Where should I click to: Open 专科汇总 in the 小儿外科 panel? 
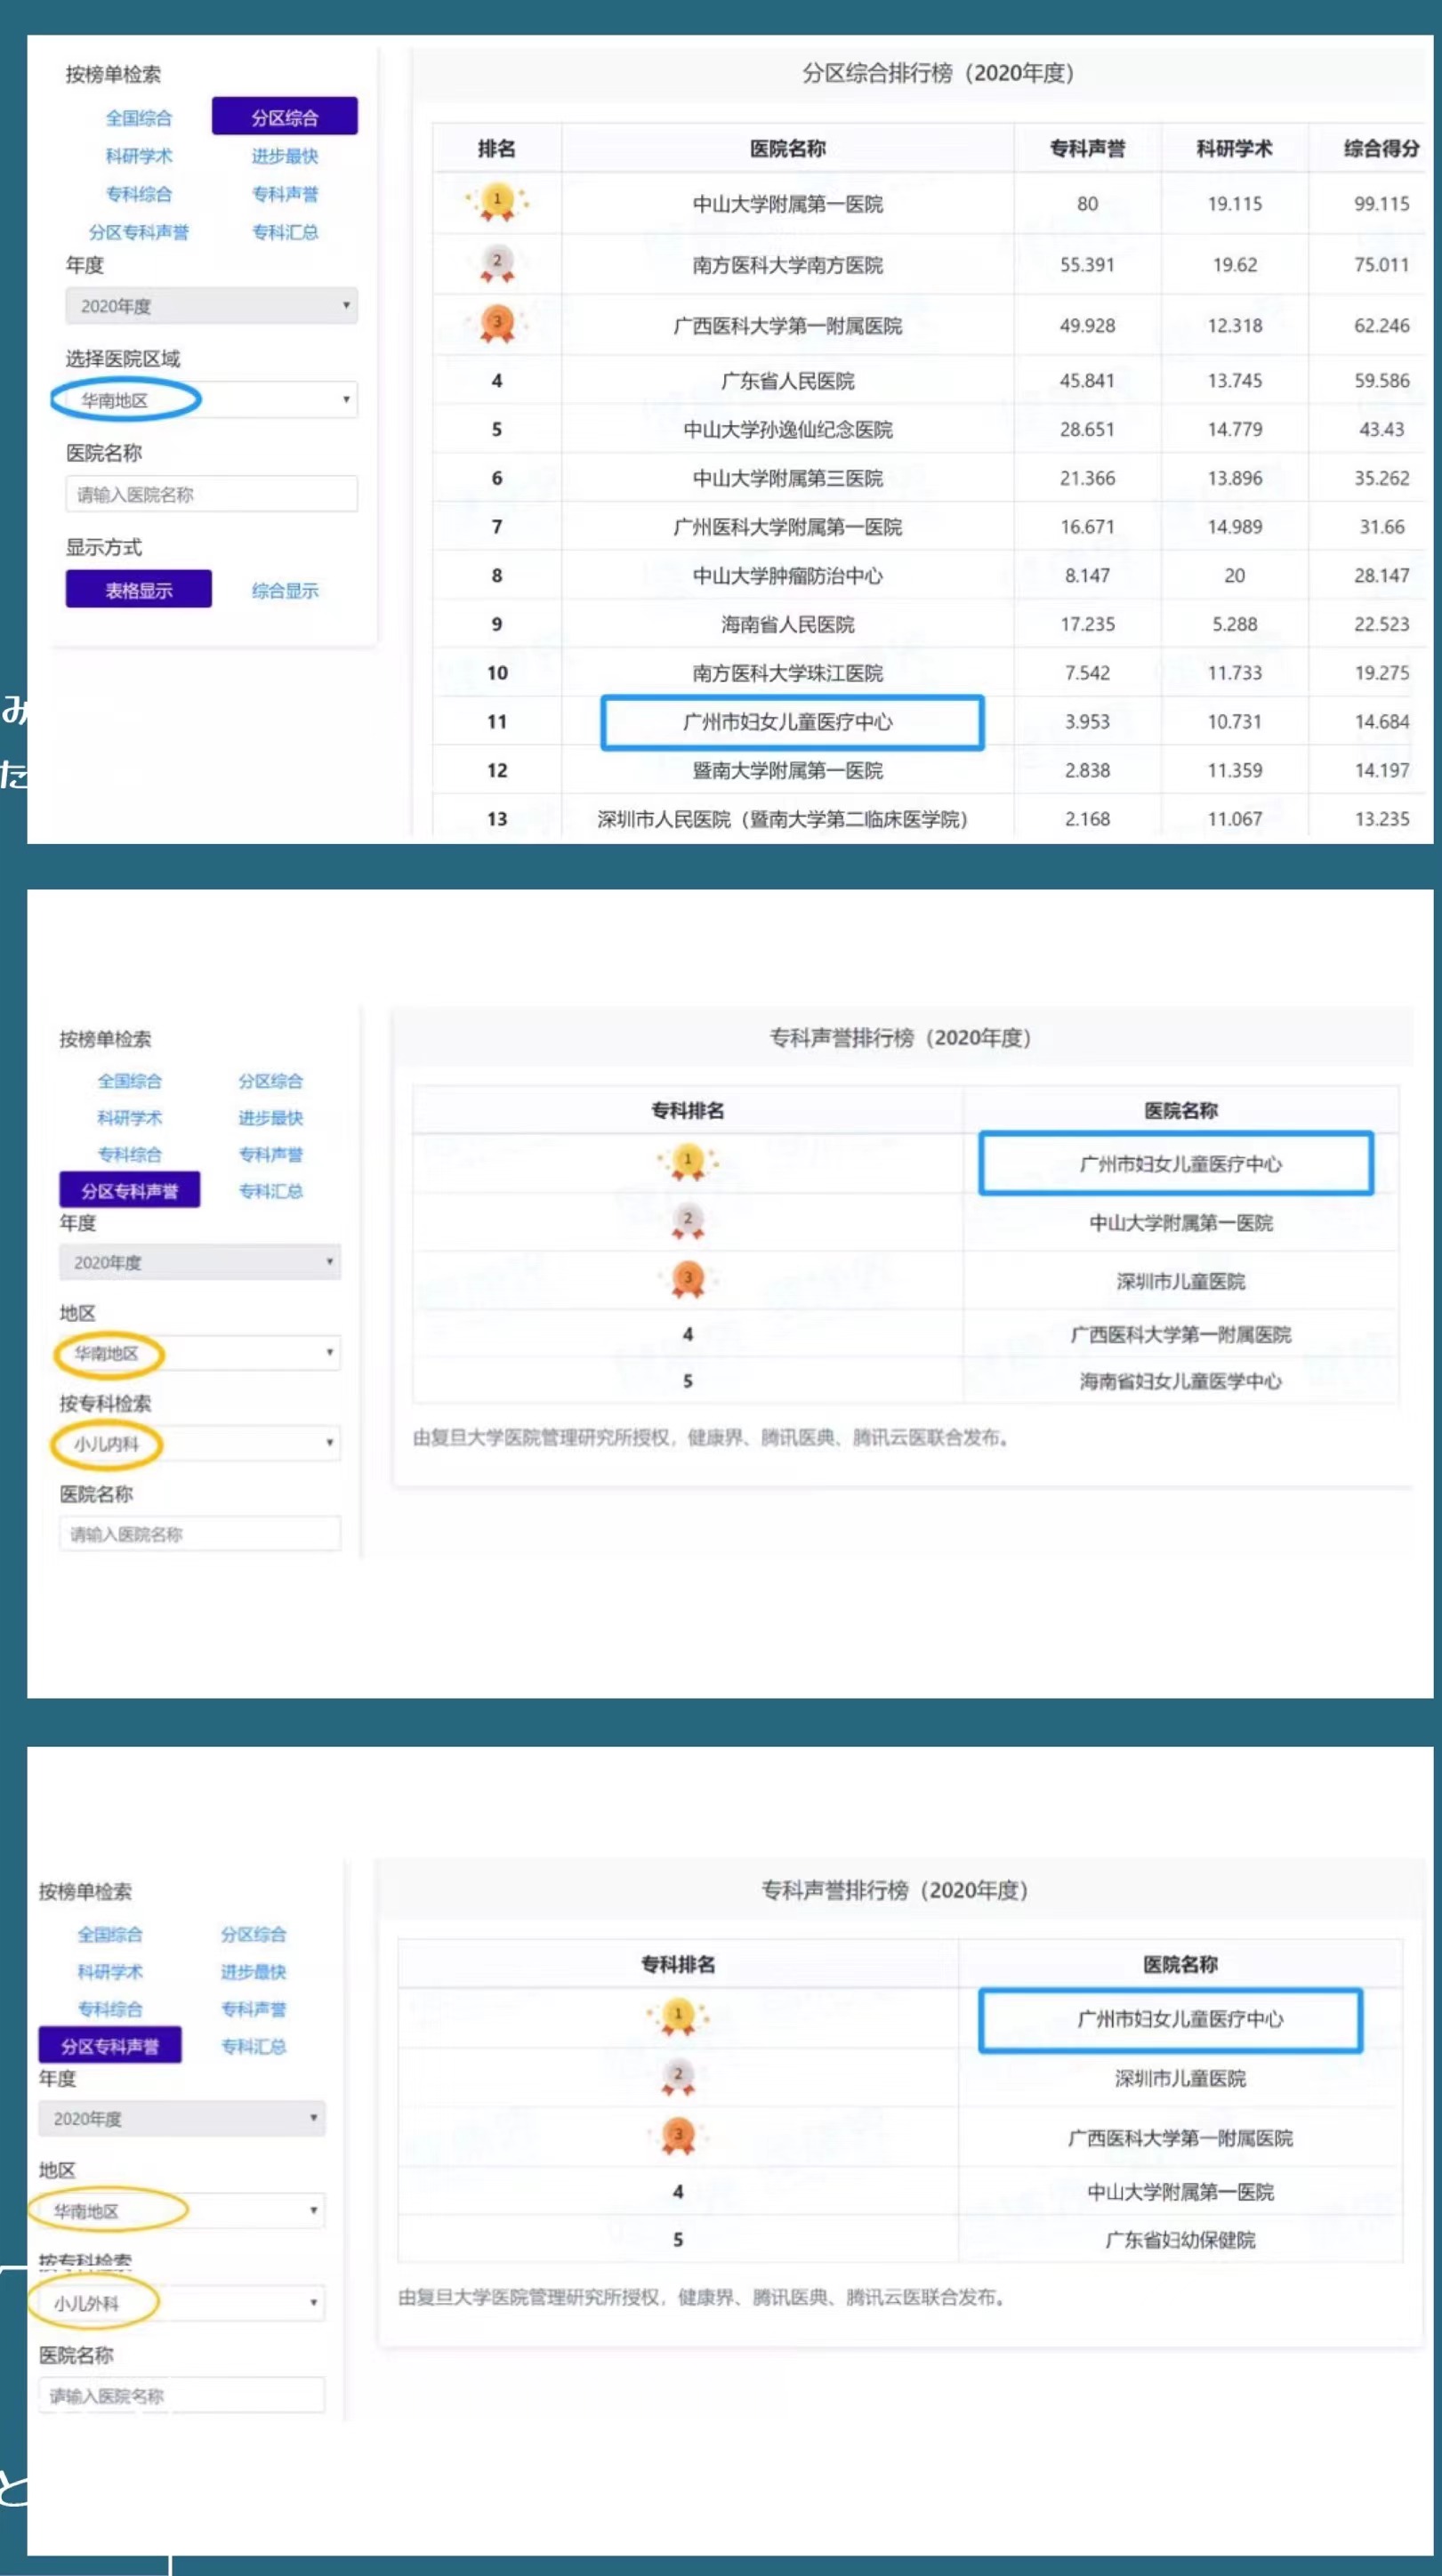click(x=253, y=2046)
